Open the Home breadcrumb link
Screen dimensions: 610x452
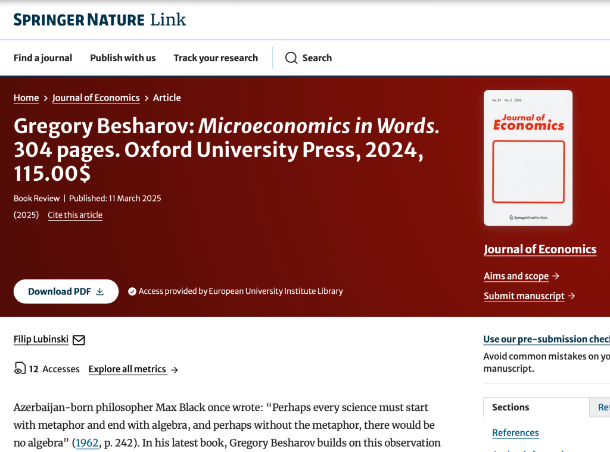[x=26, y=98]
